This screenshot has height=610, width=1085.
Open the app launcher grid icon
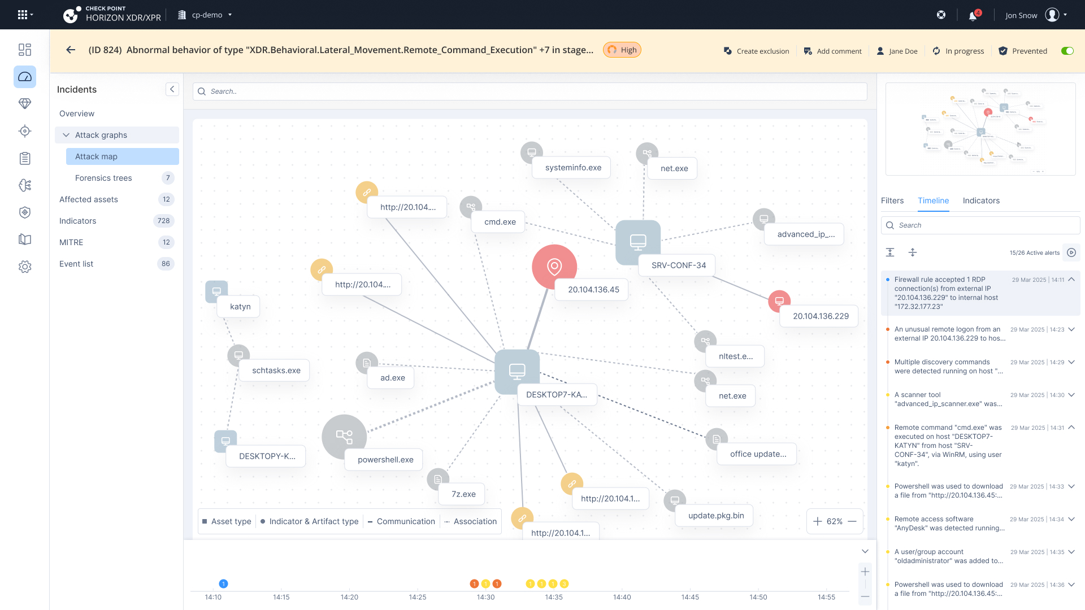point(23,15)
